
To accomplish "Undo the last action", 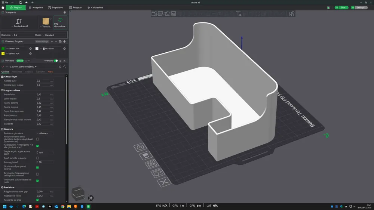I will point(27,2).
